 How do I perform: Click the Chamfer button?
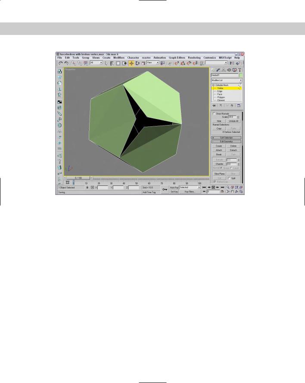pos(219,164)
